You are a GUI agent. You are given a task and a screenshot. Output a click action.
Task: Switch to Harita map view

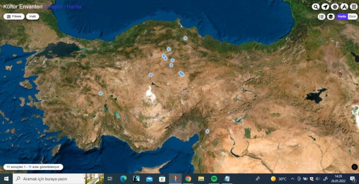point(342,16)
